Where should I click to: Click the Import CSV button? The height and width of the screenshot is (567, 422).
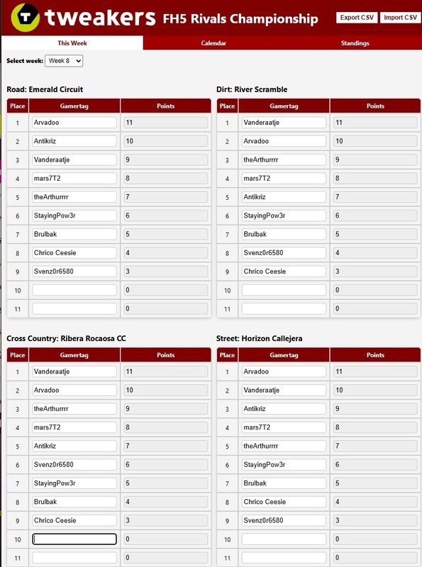pos(400,17)
